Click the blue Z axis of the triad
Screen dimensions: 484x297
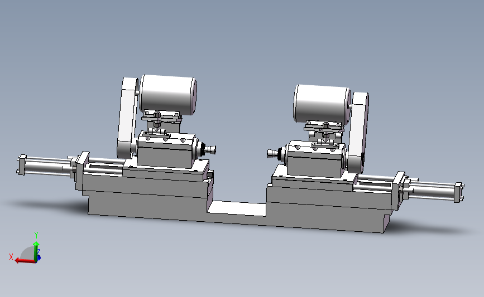tap(39, 257)
